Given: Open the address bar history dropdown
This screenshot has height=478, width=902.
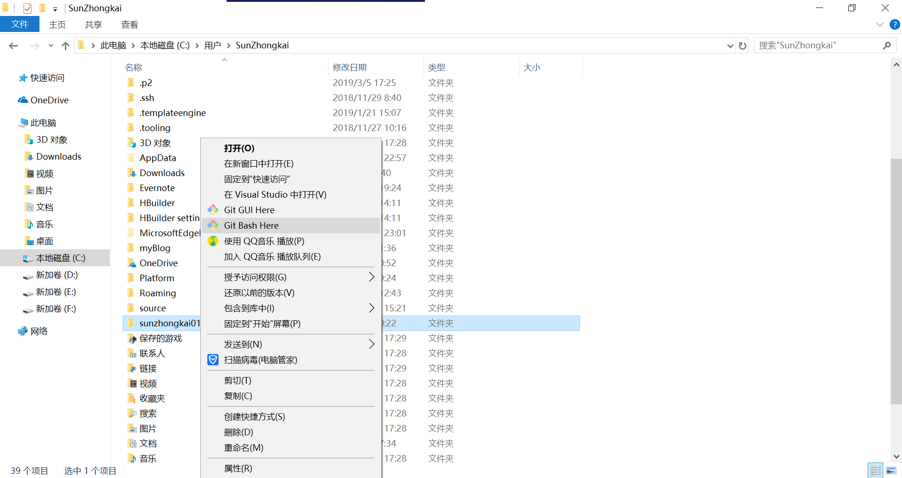Looking at the screenshot, I should (730, 46).
